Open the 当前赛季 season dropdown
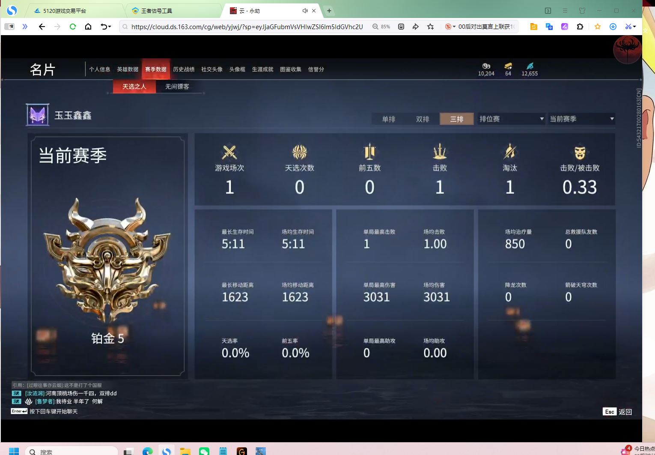655x455 pixels. click(581, 119)
